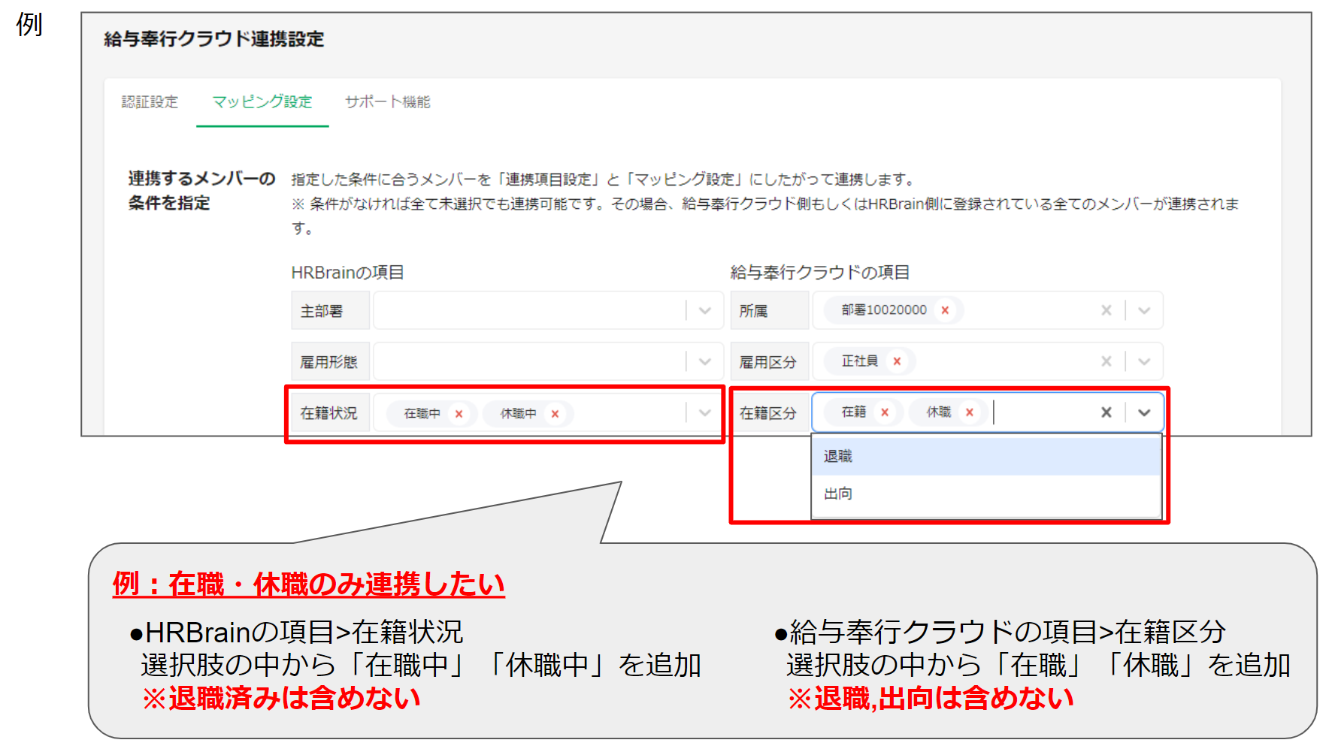Screen dimensions: 1335x755
Task: Remove the 在籍 tag
Action: (x=885, y=412)
